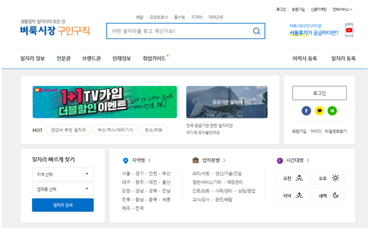Click top-right 회원가입 link
The image size is (376, 230).
tap(298, 9)
